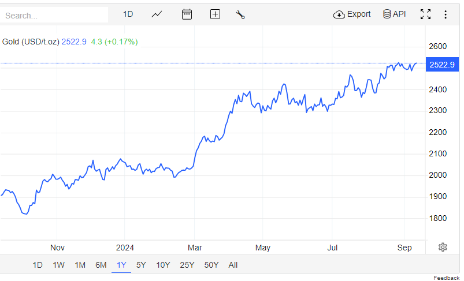The width and height of the screenshot is (464, 281).
Task: Open the 1D interval selector in toolbar
Action: tap(128, 14)
